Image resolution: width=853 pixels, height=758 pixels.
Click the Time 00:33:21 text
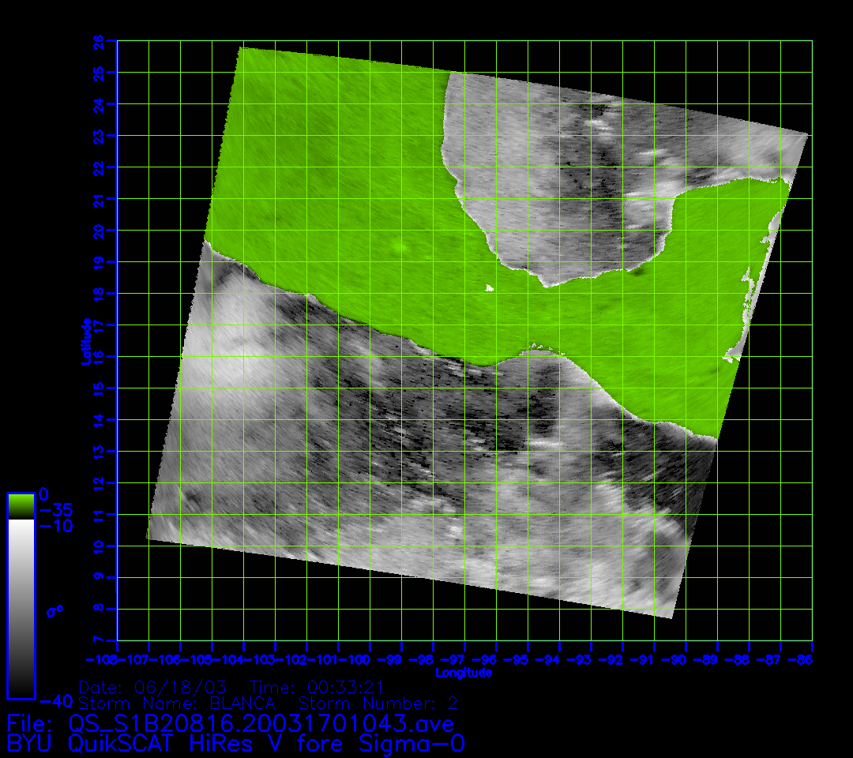[x=316, y=685]
